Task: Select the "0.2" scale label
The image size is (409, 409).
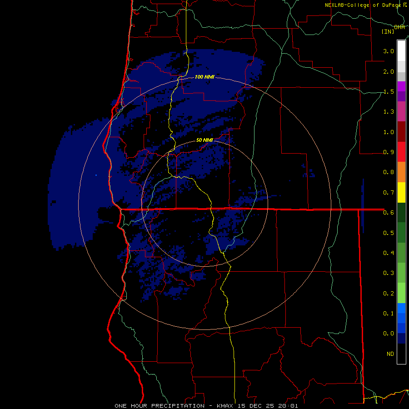Action: coord(389,294)
